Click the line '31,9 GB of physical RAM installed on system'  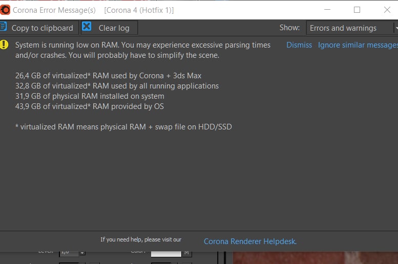[x=90, y=96]
